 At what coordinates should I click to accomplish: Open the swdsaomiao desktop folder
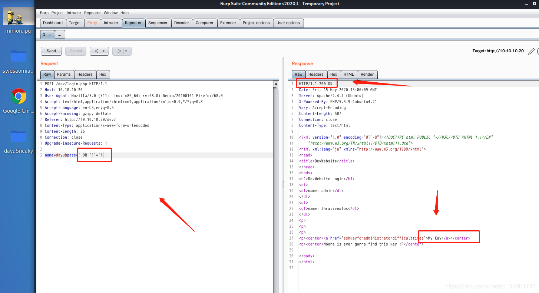point(18,61)
